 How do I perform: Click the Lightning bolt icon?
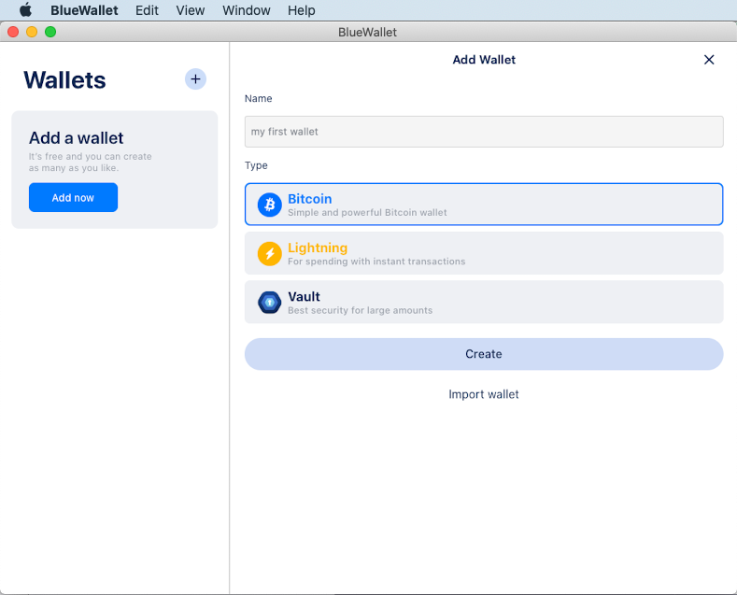click(270, 253)
